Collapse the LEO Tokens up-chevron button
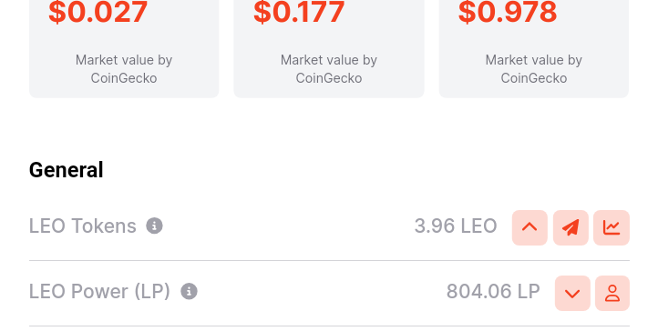 (x=529, y=227)
